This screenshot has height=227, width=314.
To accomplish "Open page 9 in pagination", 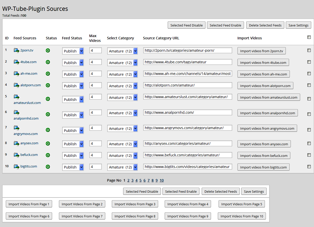I will click(157, 180).
